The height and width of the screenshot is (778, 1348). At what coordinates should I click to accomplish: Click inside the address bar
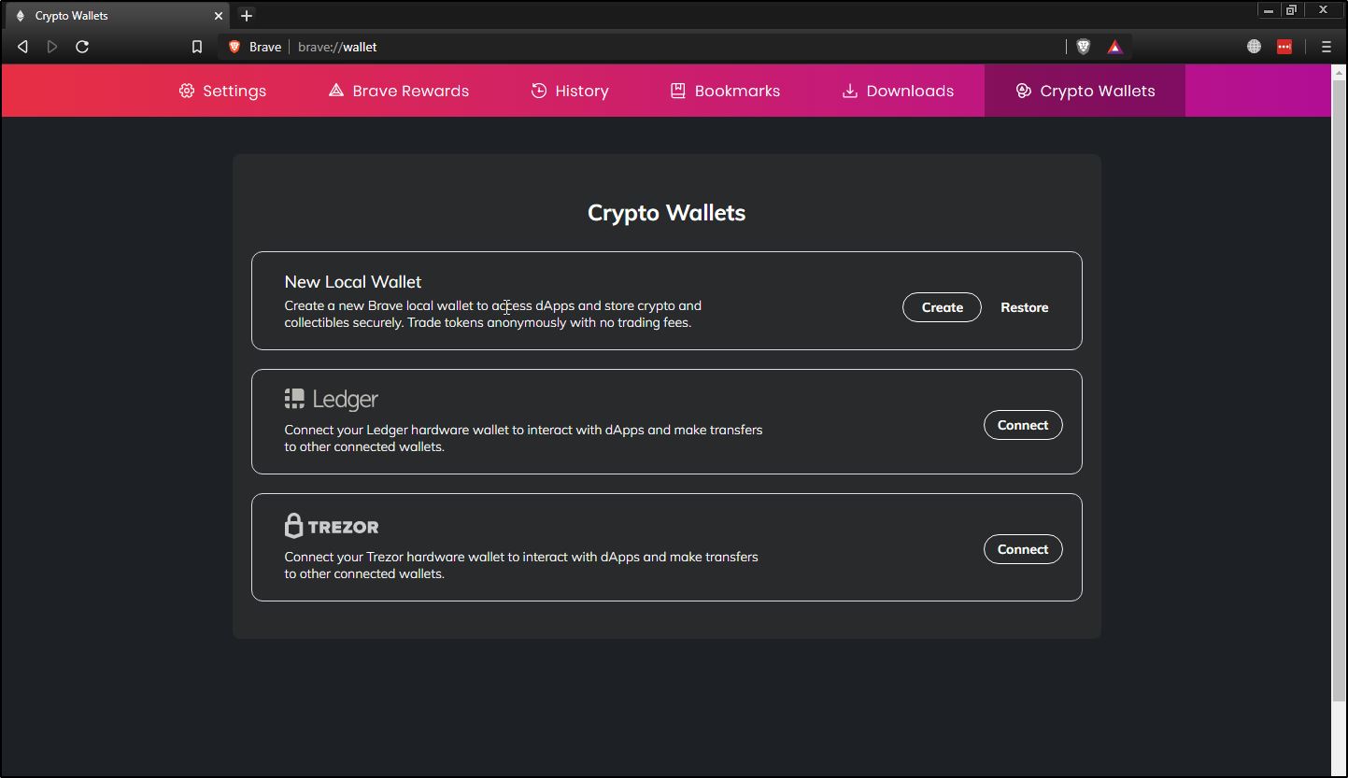tap(560, 46)
